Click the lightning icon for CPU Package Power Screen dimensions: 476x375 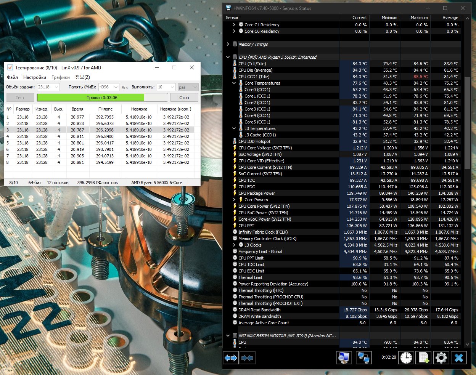(x=235, y=193)
